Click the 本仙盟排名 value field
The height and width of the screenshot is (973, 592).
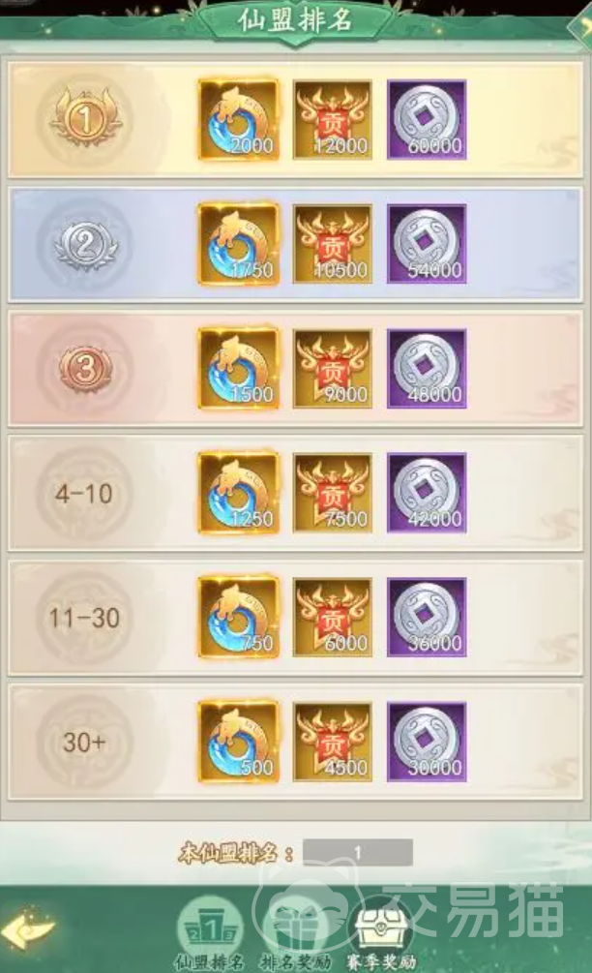point(358,853)
